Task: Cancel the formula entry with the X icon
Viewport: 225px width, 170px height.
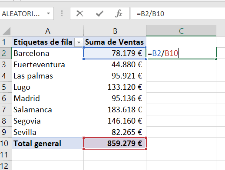Action: tap(79, 14)
